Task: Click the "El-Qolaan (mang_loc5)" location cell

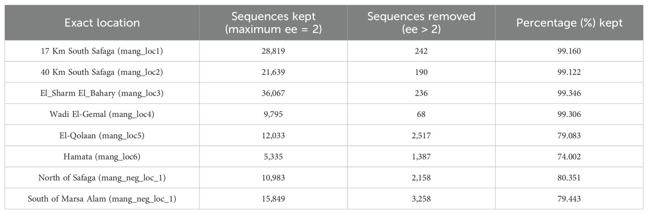Action: click(x=102, y=136)
